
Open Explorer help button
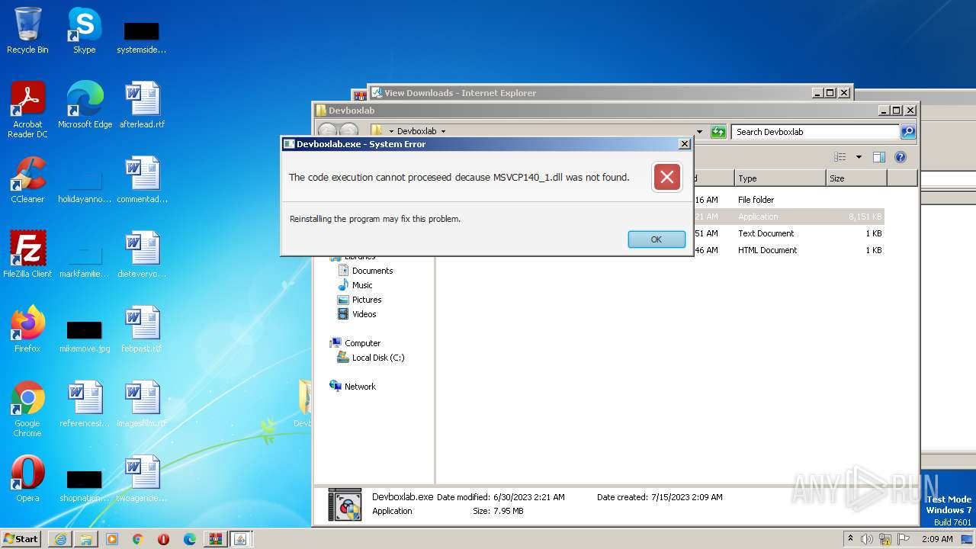901,157
